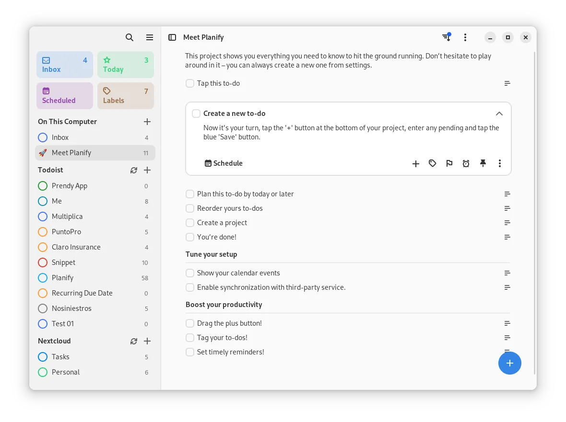Click the Schedule button in task editor
Image resolution: width=566 pixels, height=422 pixels.
224,163
